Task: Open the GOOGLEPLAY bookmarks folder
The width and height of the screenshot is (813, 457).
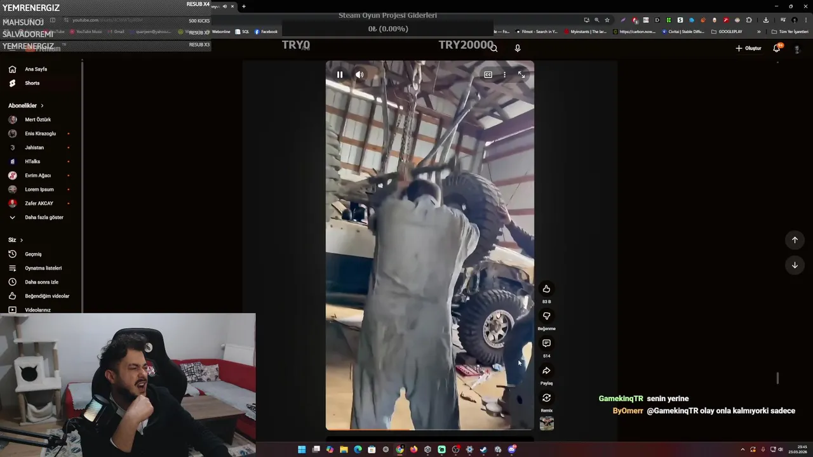Action: [x=727, y=31]
